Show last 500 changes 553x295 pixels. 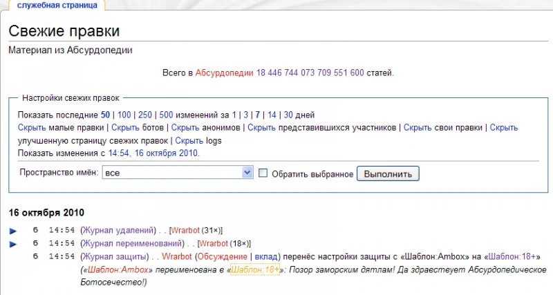pyautogui.click(x=166, y=115)
